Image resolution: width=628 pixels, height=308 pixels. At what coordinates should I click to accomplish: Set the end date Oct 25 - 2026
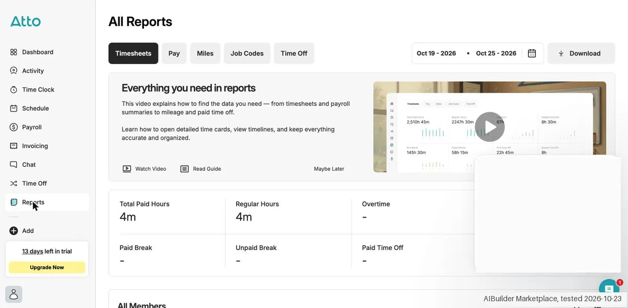[x=496, y=53]
